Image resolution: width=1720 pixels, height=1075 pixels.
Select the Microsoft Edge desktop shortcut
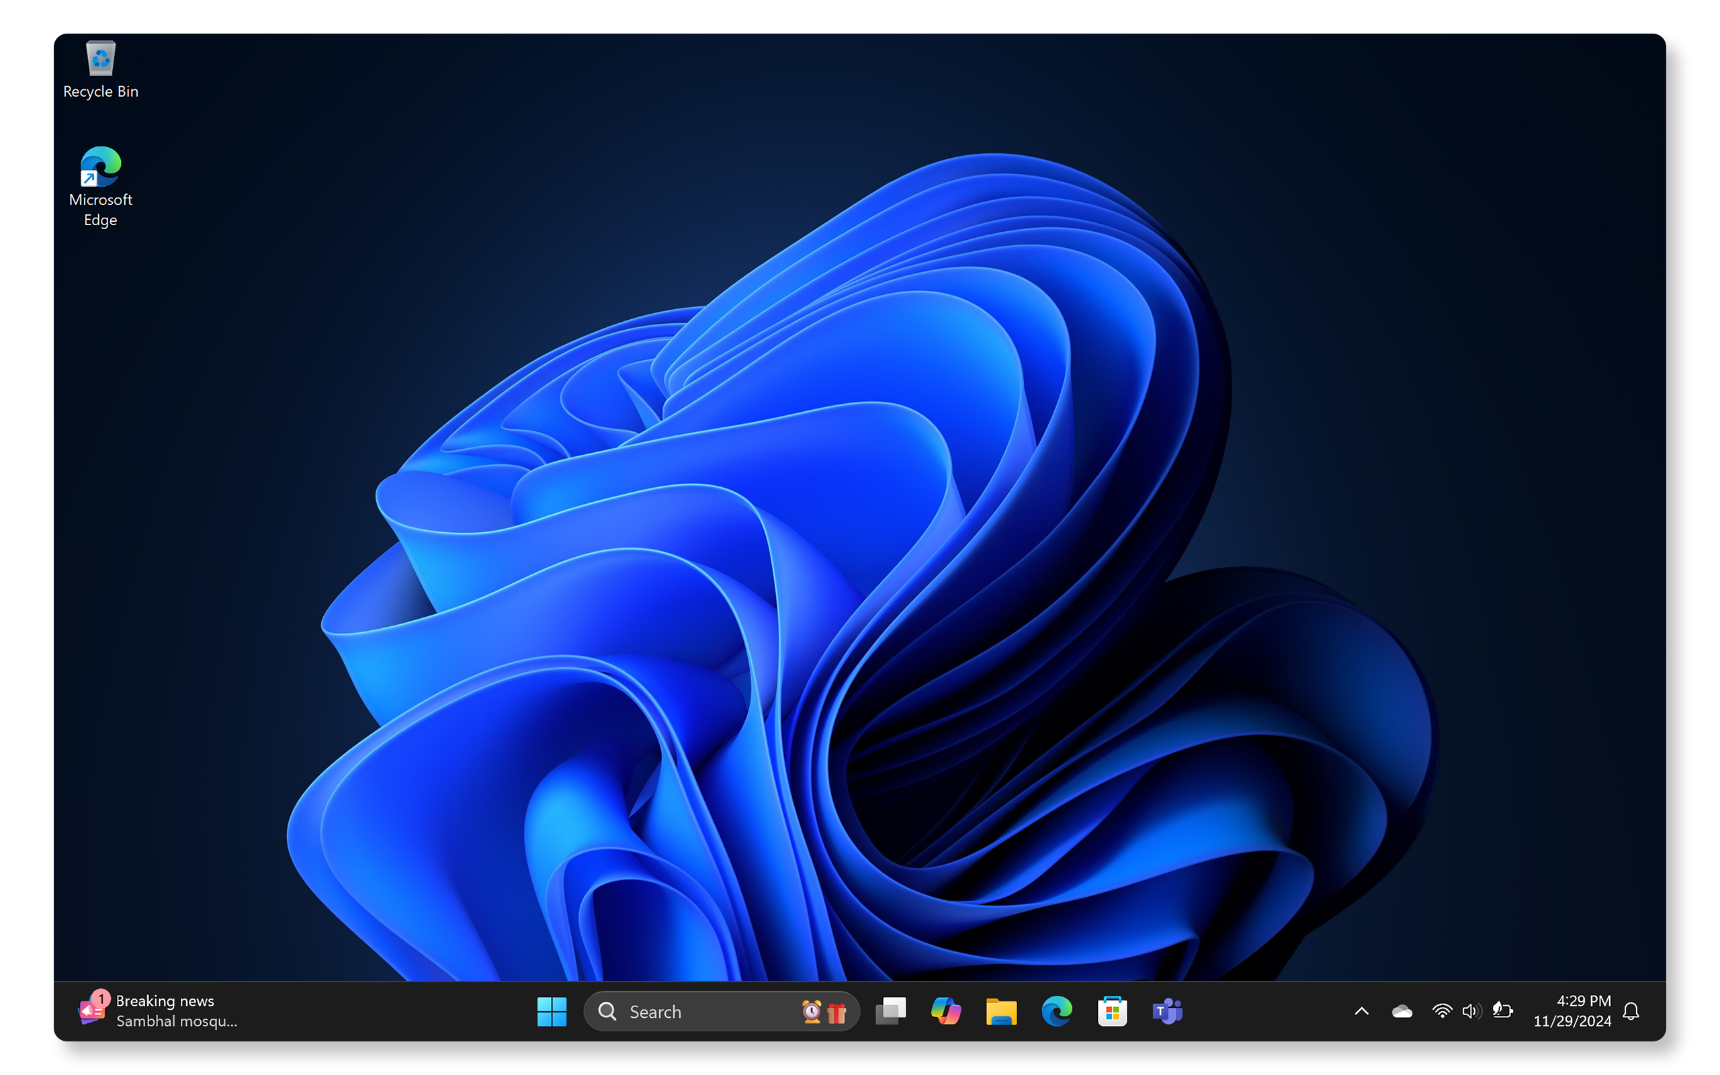(100, 187)
